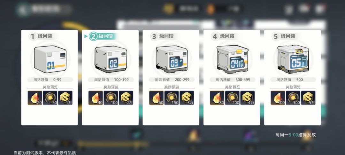This screenshot has width=345, height=155.
Task: Check the 1万 gold coin reward
Action: coord(65,98)
